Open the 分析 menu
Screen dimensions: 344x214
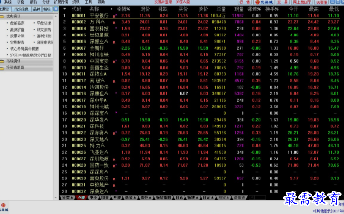(46, 2)
